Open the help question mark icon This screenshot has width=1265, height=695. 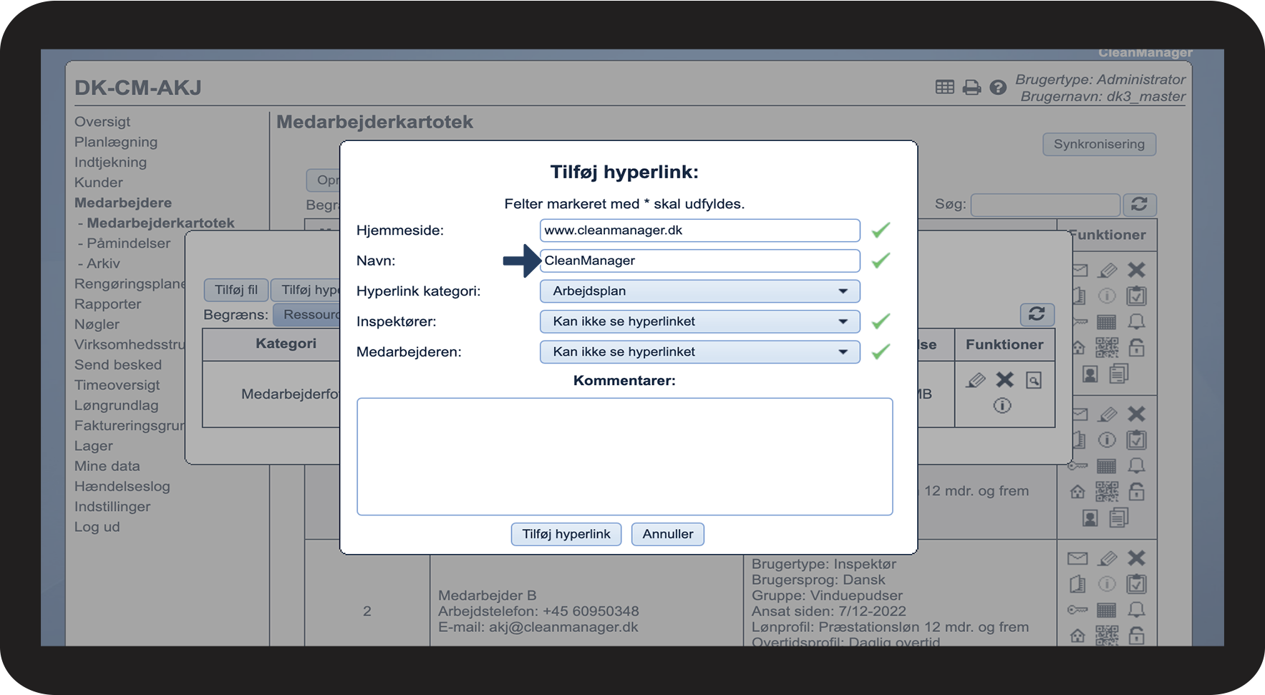click(x=998, y=87)
